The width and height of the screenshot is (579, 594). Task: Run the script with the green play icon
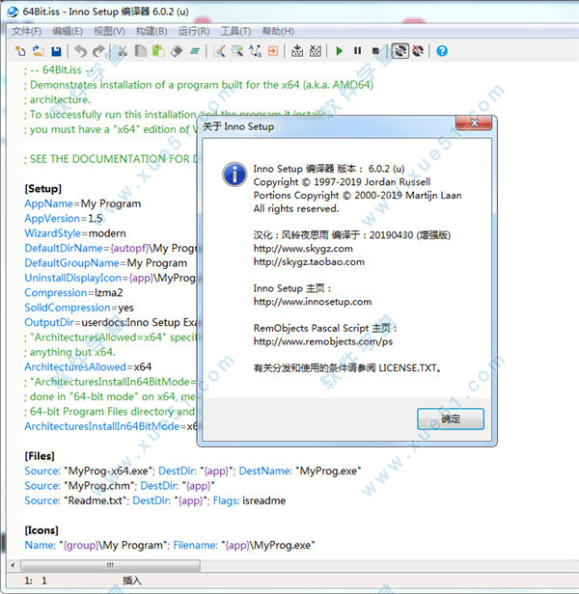[340, 51]
